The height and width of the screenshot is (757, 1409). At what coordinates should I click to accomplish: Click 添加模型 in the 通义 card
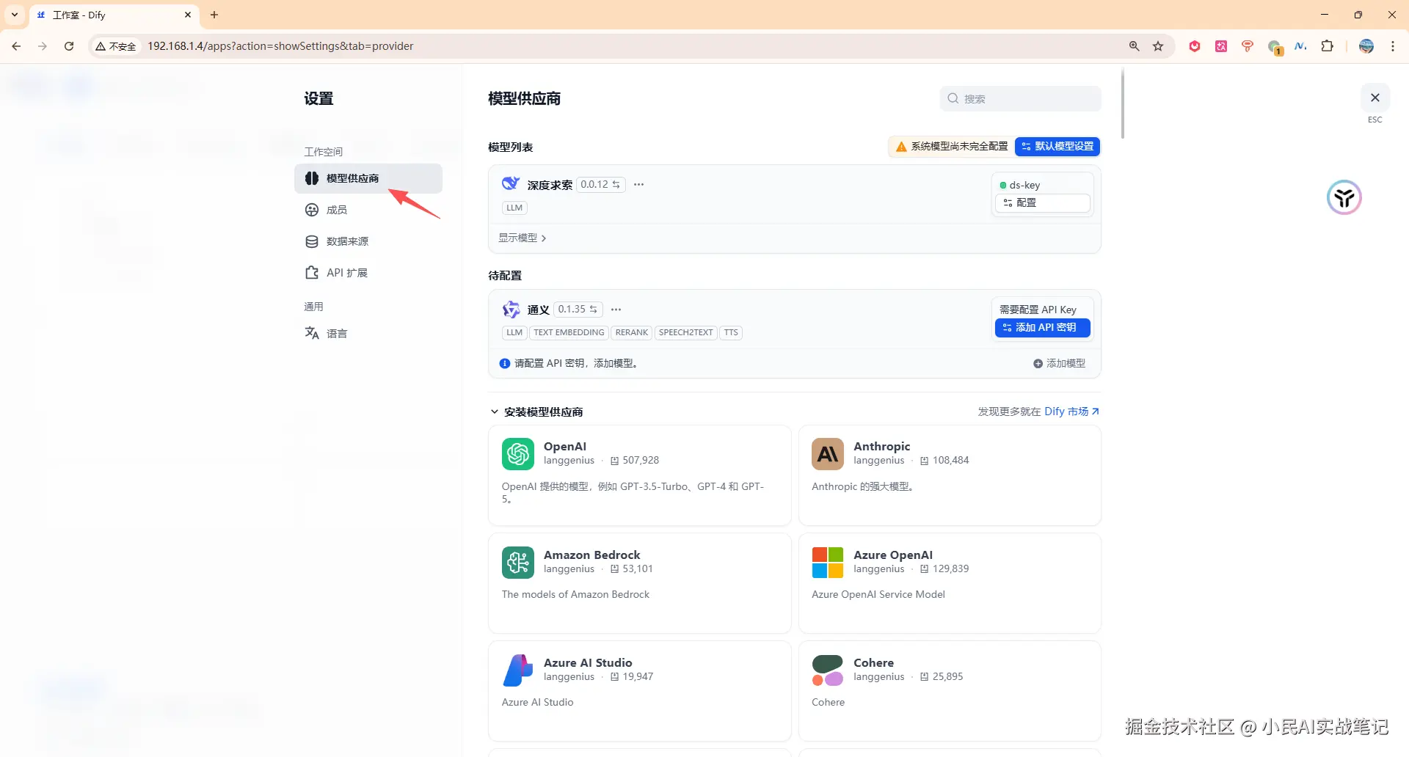click(1059, 364)
